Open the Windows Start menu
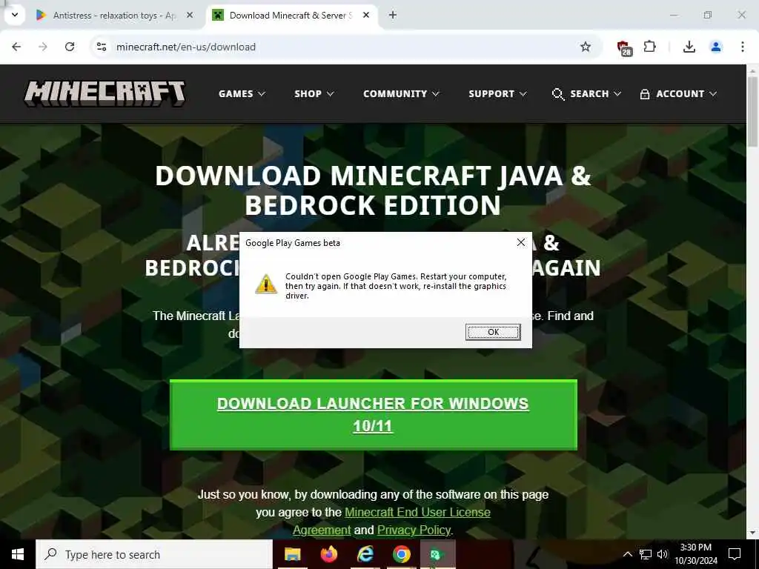Screen dimensions: 759x569 [x=18, y=554]
